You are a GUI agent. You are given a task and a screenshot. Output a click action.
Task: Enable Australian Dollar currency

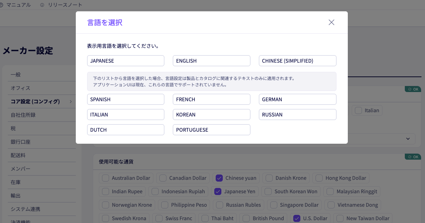pyautogui.click(x=106, y=178)
